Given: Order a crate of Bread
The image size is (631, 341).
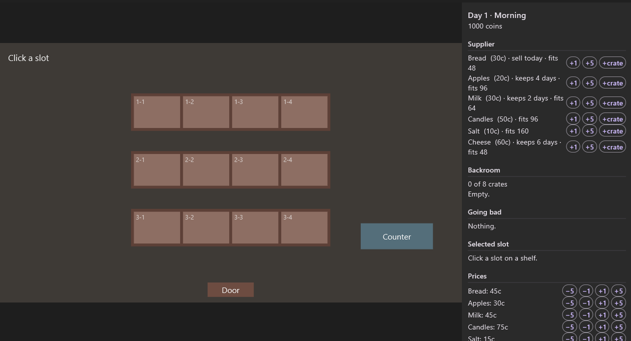Looking at the screenshot, I should pyautogui.click(x=612, y=63).
